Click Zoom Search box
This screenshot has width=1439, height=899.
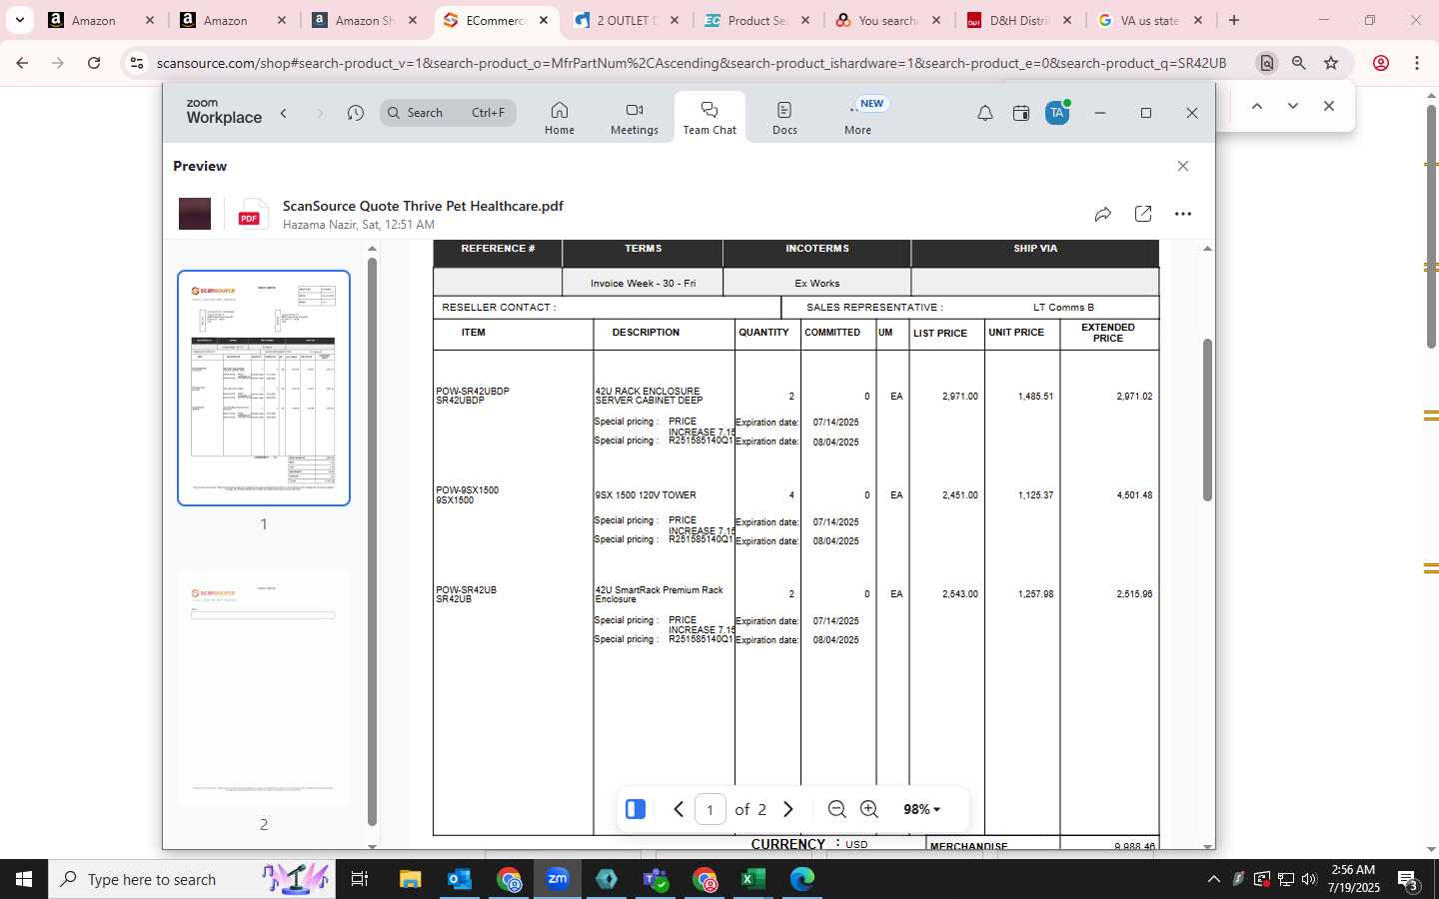coord(449,113)
